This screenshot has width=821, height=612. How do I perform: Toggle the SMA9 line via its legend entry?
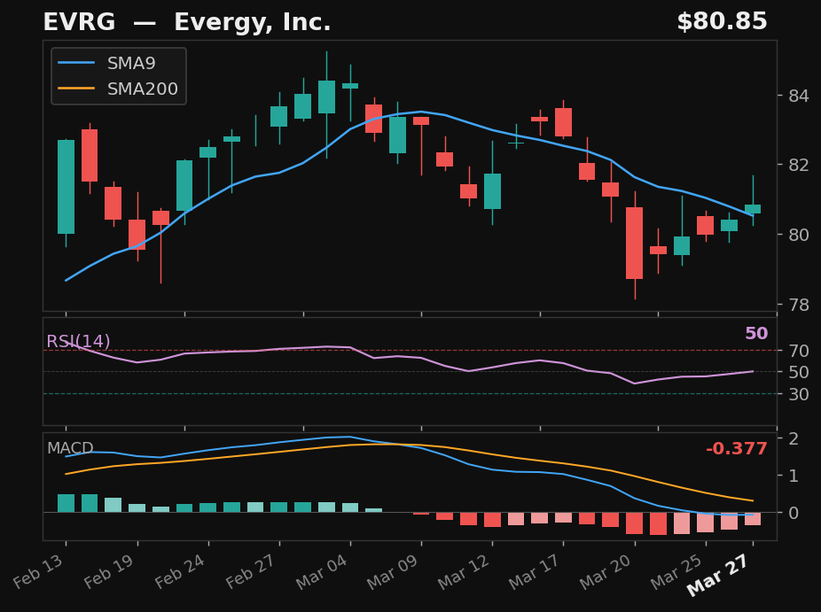coord(129,63)
